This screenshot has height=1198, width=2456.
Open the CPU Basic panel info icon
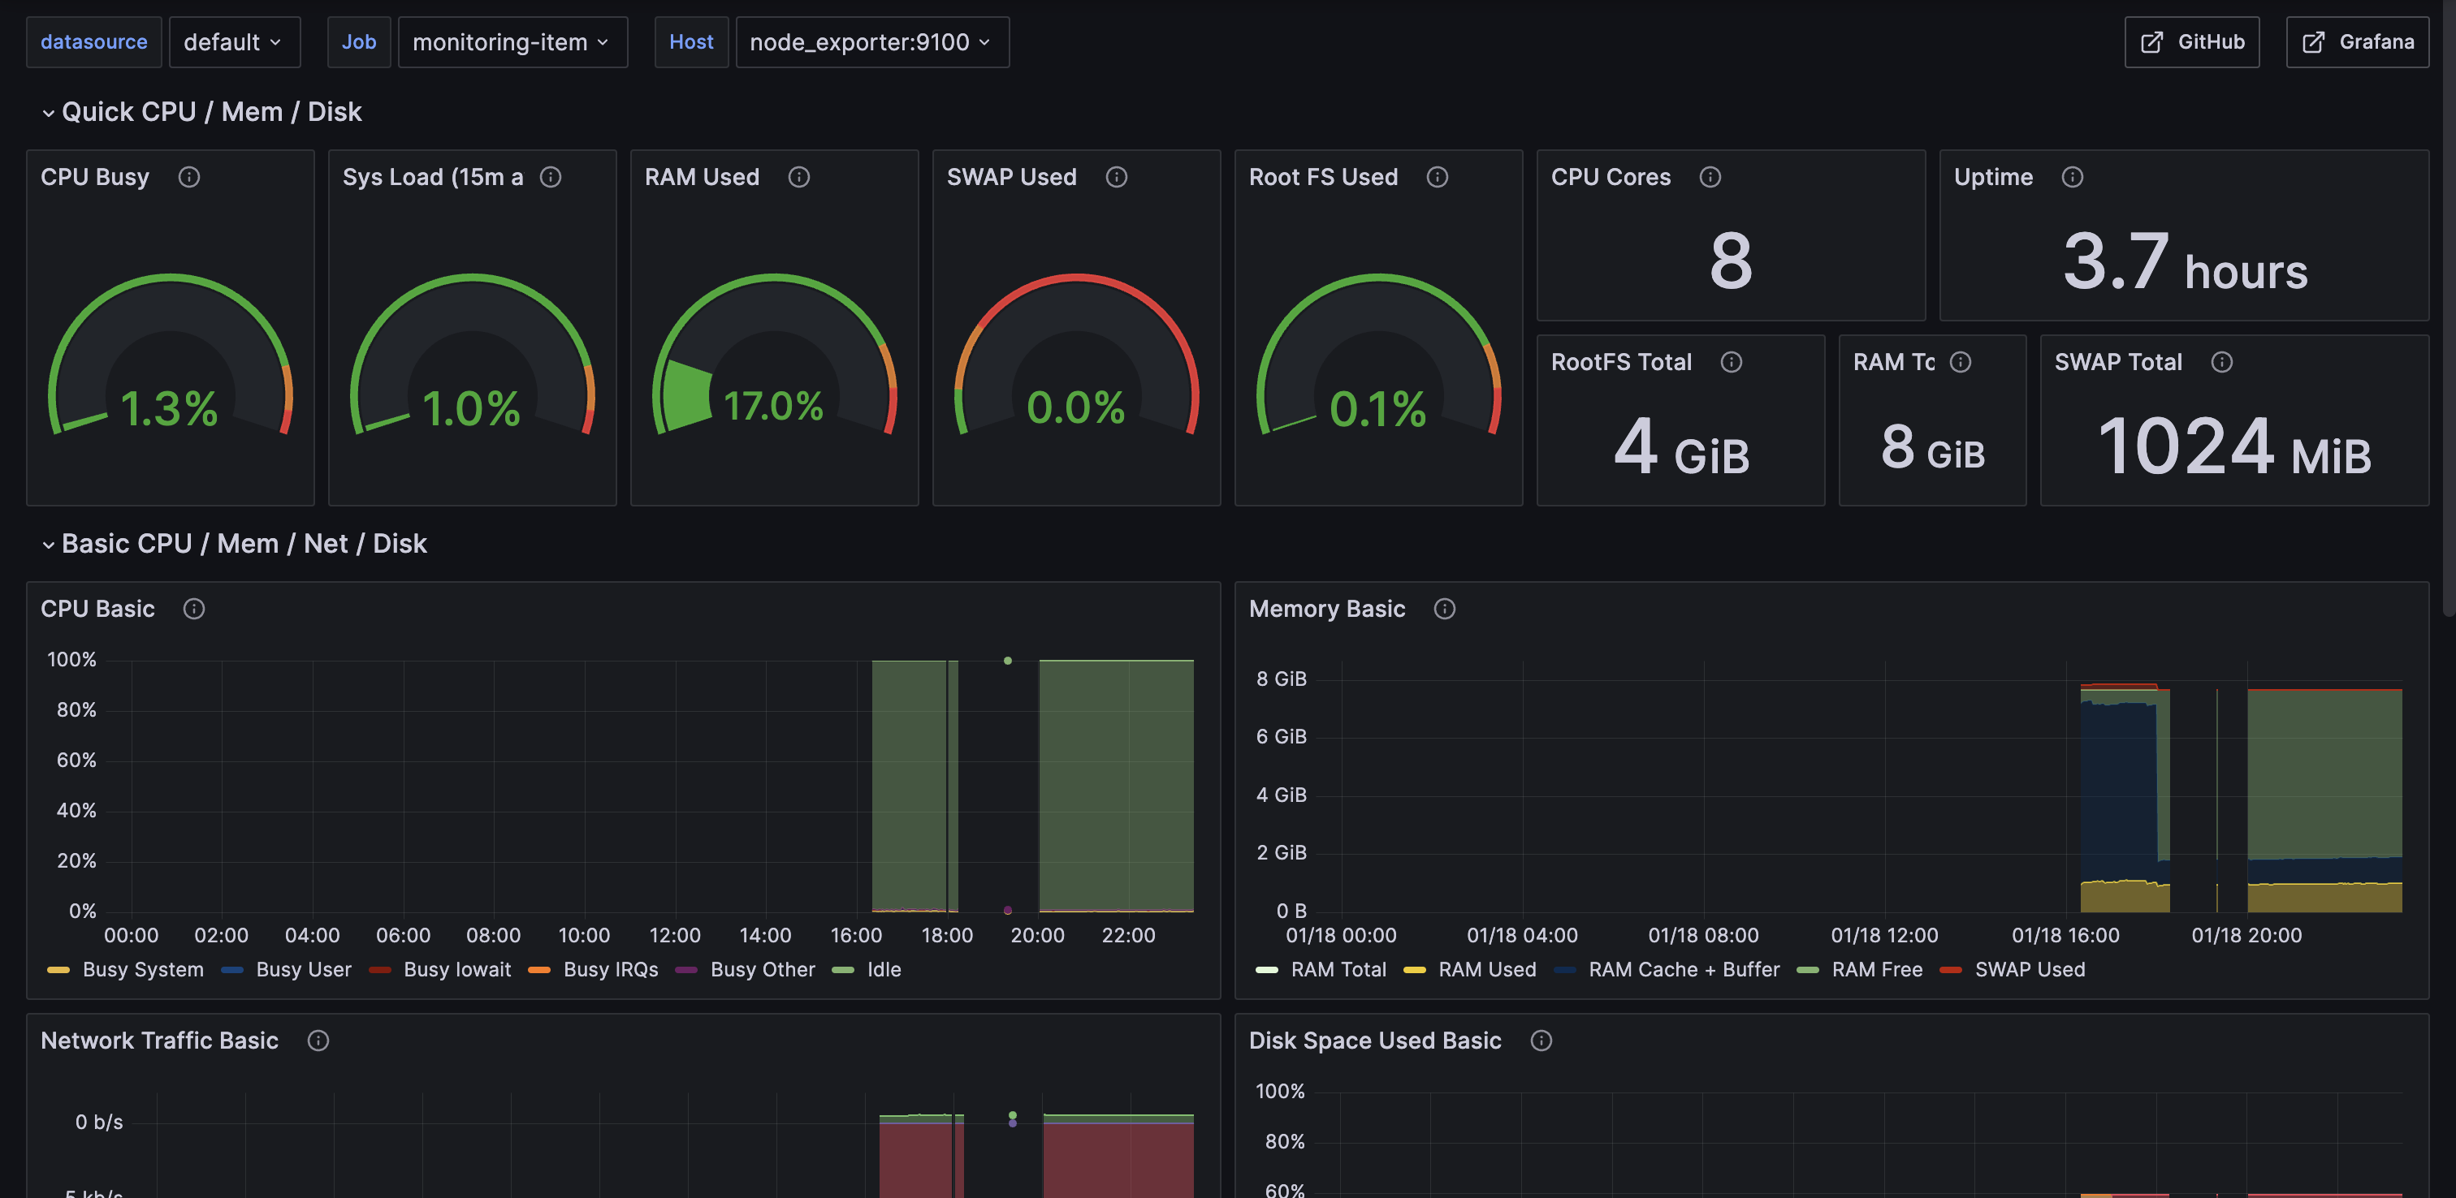click(x=193, y=609)
